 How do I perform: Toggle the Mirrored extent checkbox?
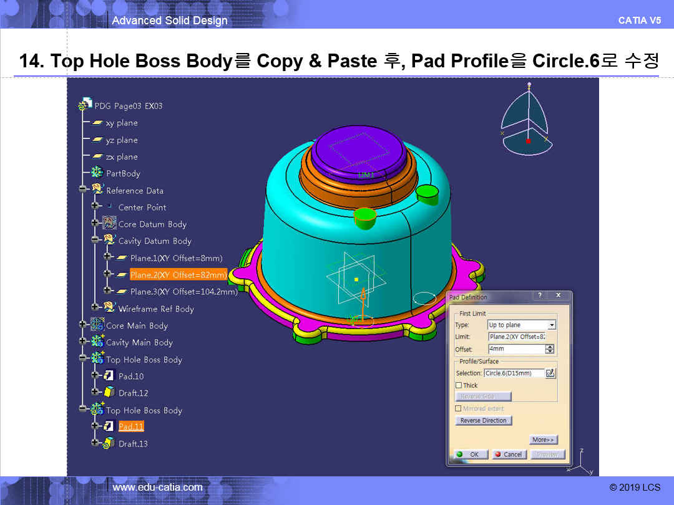459,408
